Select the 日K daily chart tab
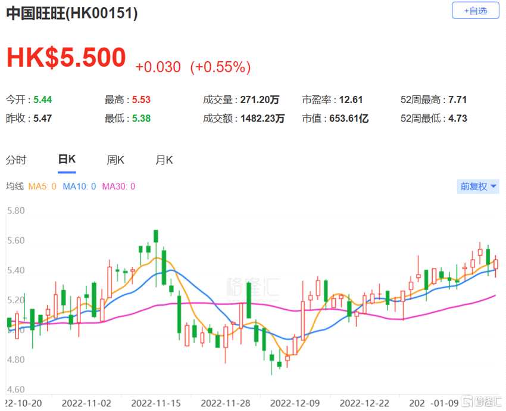The image size is (506, 411). (67, 159)
